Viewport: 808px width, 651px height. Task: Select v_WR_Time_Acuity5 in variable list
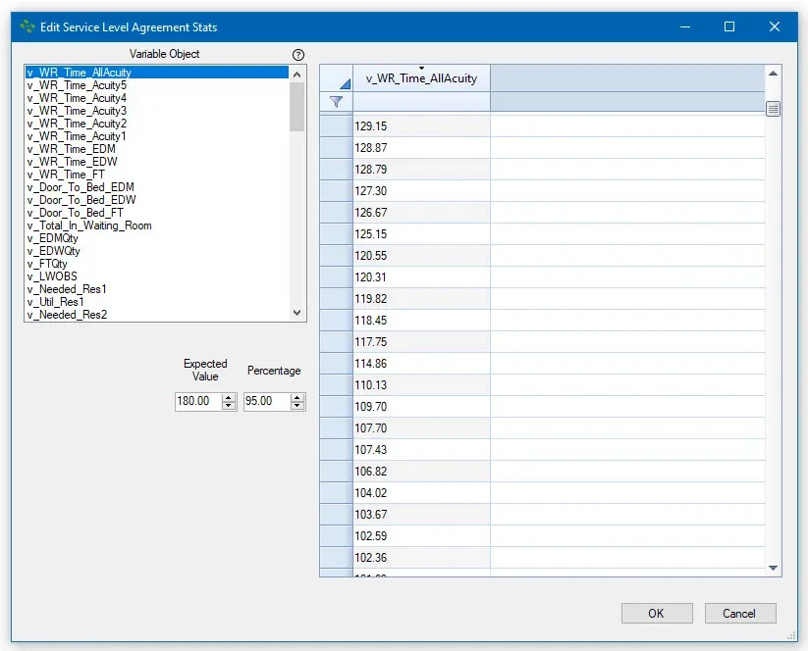pyautogui.click(x=157, y=85)
